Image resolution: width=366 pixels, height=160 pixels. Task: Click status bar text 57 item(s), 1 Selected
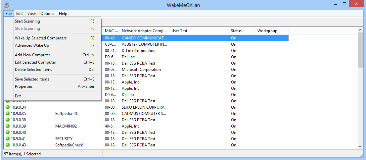pyautogui.click(x=23, y=154)
